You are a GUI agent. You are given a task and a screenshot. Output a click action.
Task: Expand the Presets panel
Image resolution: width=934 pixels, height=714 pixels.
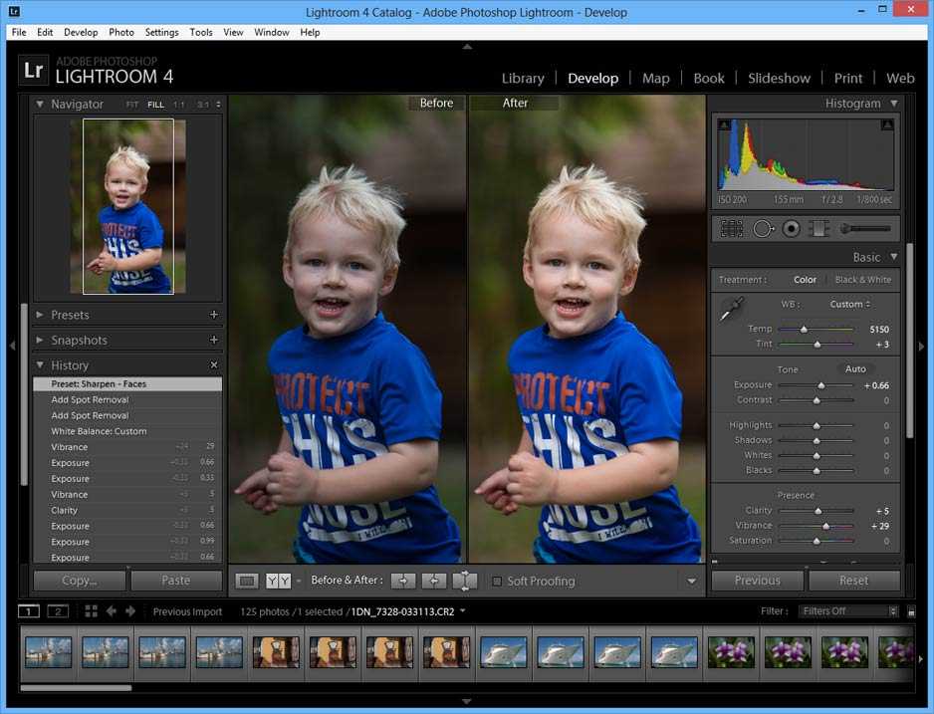click(x=39, y=315)
